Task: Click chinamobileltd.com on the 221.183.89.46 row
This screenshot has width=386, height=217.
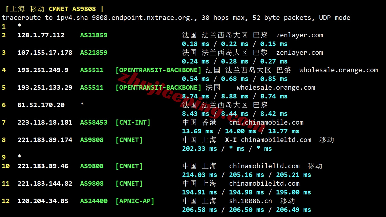Action: point(264,166)
